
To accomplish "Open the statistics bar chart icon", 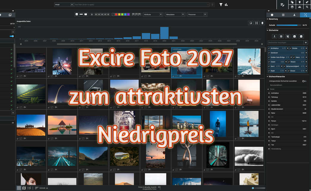I will coord(226,4).
